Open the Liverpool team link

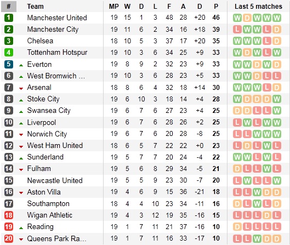point(42,122)
